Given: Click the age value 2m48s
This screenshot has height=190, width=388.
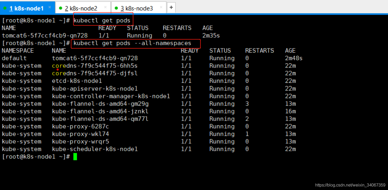Looking at the screenshot, I should [x=294, y=58].
